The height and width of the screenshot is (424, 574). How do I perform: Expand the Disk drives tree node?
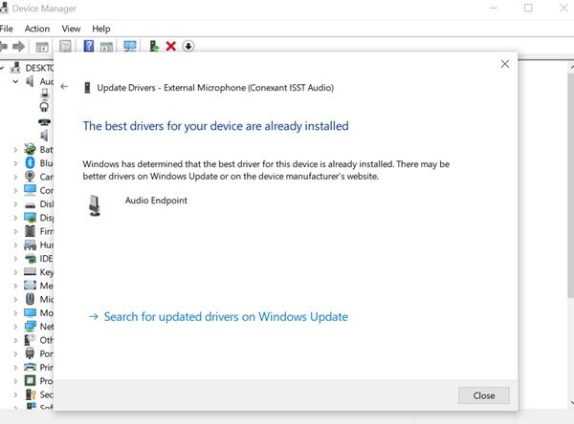pyautogui.click(x=15, y=204)
